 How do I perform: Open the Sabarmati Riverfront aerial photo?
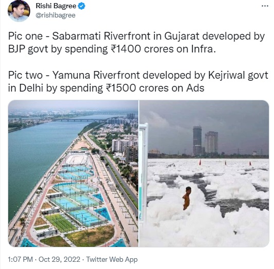click(73, 173)
